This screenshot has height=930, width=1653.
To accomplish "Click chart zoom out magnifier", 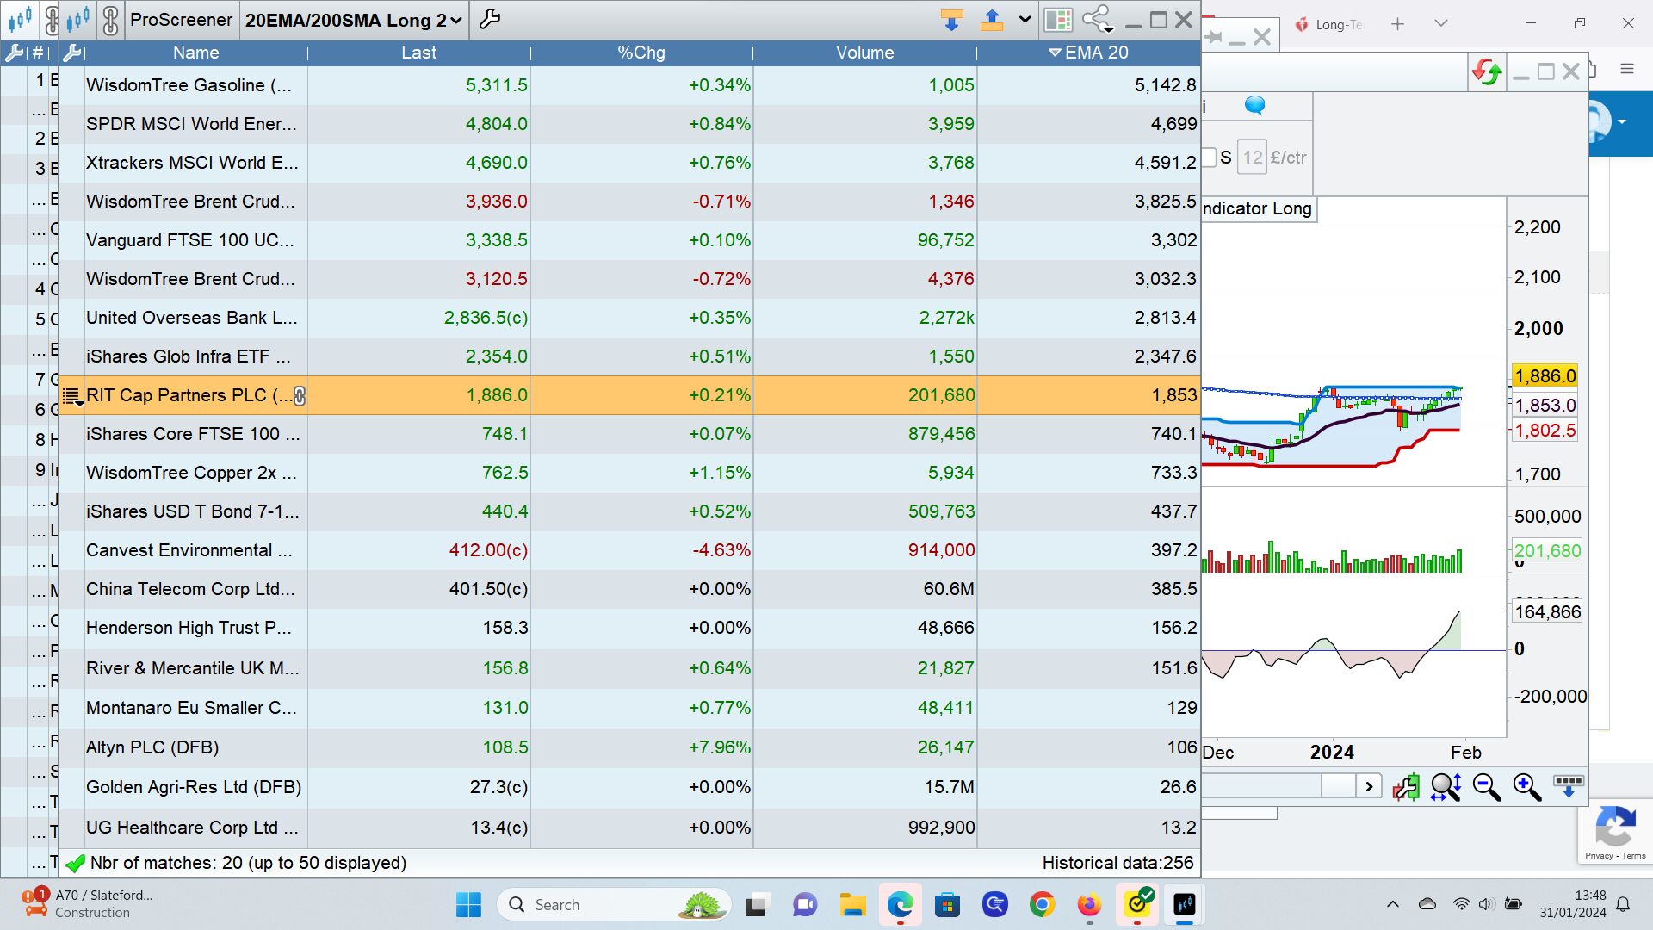I will click(1486, 786).
